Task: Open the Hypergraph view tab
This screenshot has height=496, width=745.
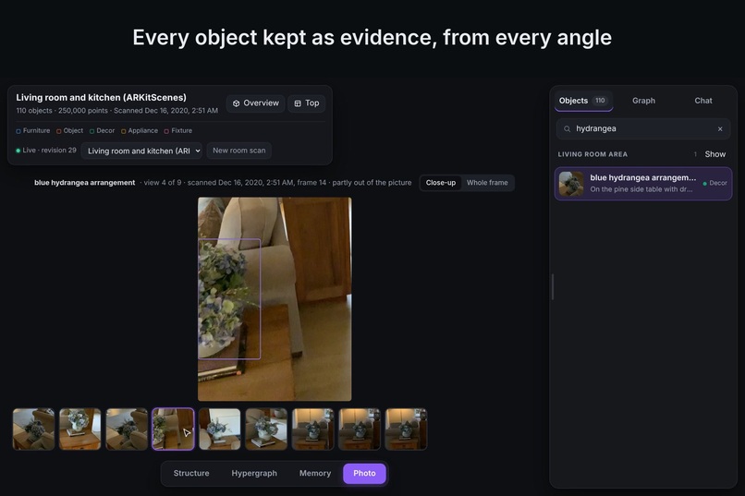Action: [254, 473]
